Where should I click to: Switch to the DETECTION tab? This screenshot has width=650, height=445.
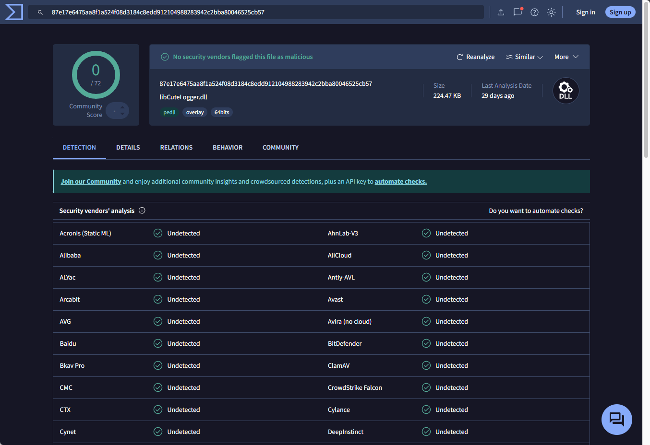[x=79, y=147]
